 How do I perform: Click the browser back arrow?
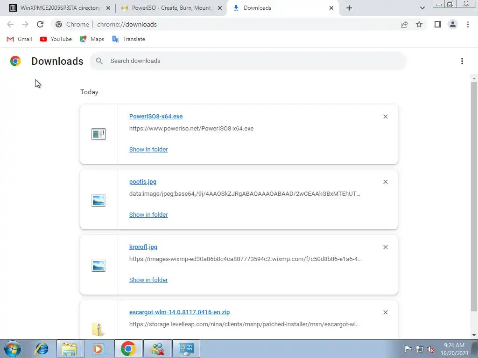click(10, 24)
